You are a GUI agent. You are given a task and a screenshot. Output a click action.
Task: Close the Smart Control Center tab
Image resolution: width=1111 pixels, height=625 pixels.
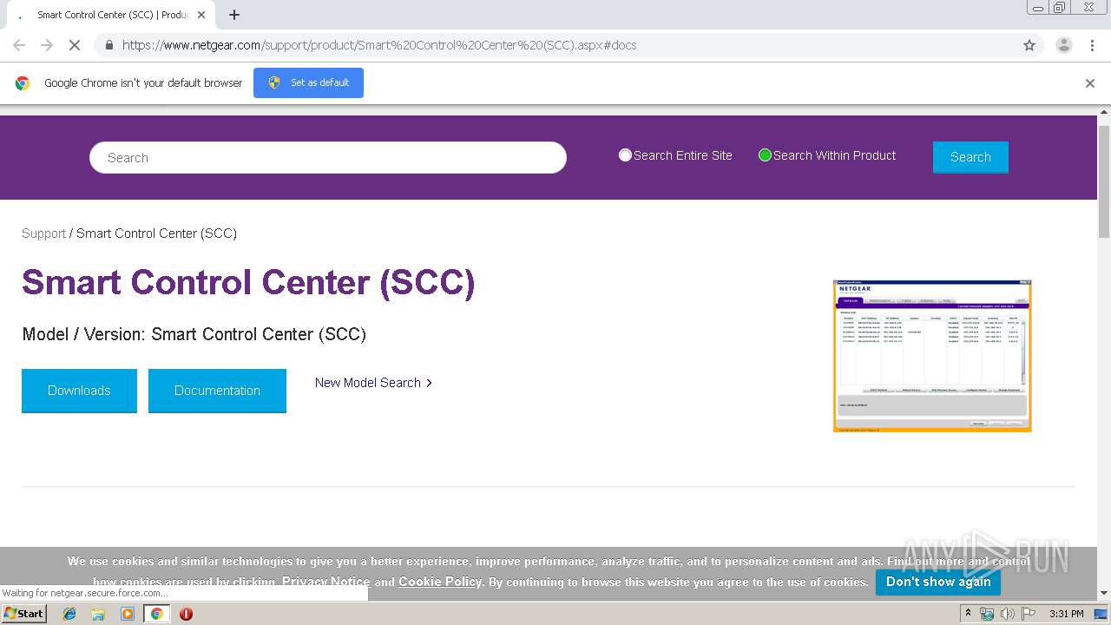[x=201, y=15]
